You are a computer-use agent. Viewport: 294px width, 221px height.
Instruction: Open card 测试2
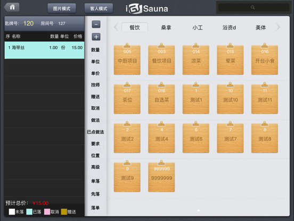point(127,137)
